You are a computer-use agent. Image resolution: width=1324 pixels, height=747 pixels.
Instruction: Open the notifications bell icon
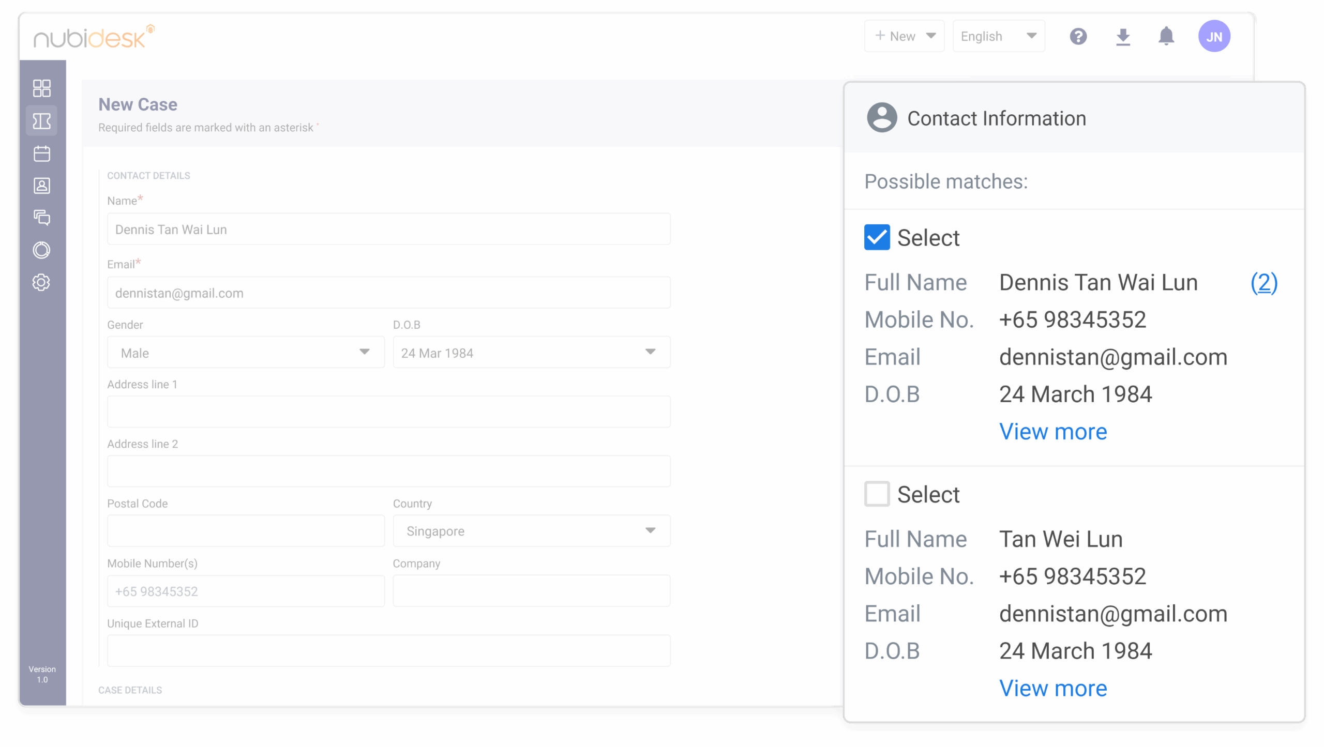[1166, 36]
